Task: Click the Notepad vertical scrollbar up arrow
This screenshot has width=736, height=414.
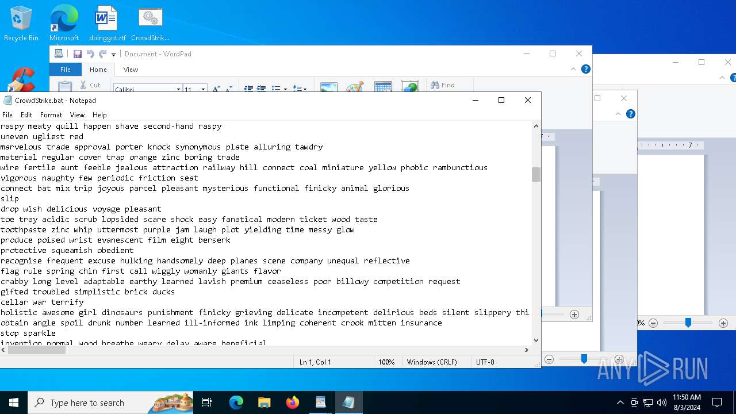Action: coord(536,126)
